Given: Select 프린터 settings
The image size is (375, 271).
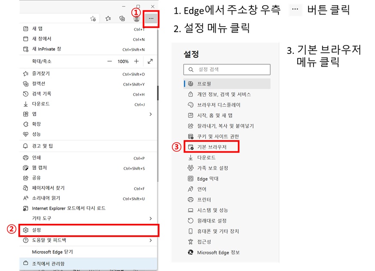Looking at the screenshot, I should 227,200.
